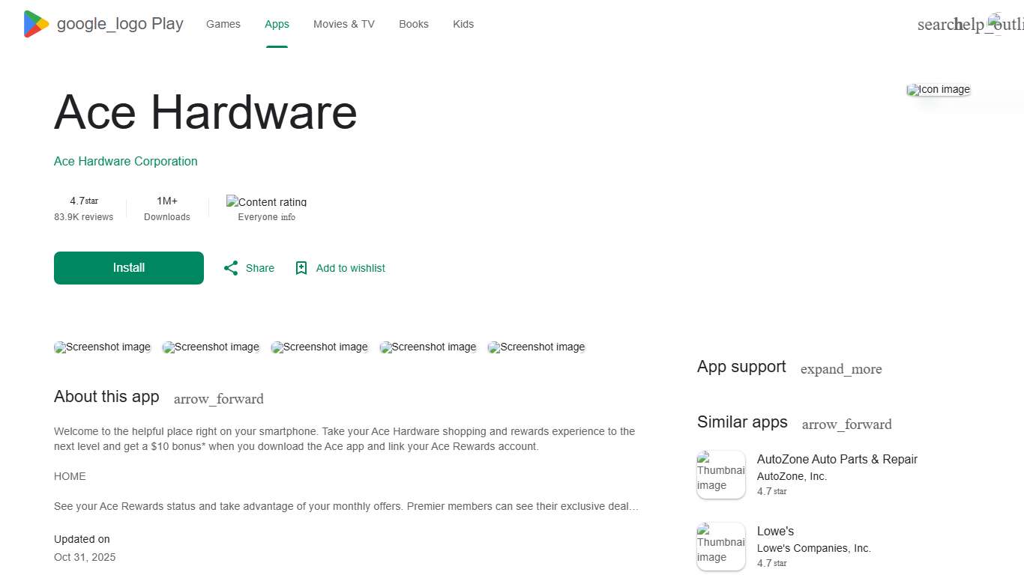Image resolution: width=1024 pixels, height=575 pixels.
Task: Switch to the Games tab
Action: coord(223,24)
